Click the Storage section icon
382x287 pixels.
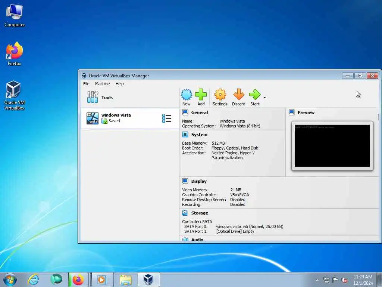pos(185,213)
